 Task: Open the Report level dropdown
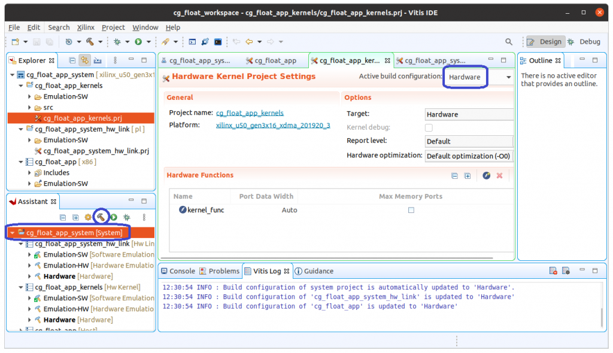click(x=469, y=142)
